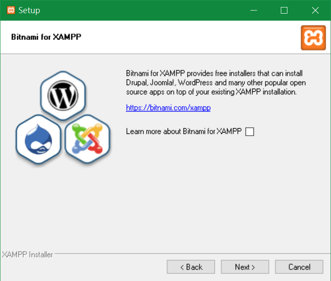331x281 pixels.
Task: Maximize the Setup window
Action: coord(284,11)
